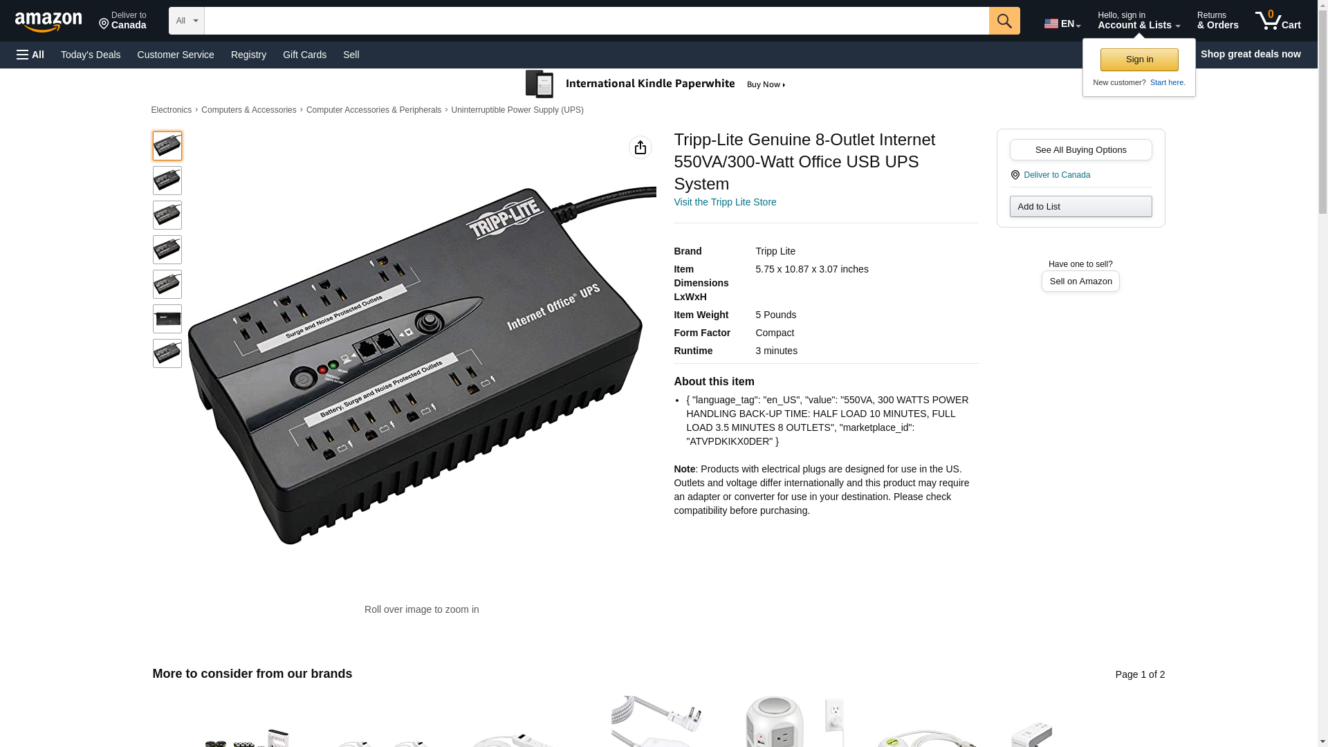Open Sell on Amazon button
Screen dimensions: 1328x747
click(1080, 281)
